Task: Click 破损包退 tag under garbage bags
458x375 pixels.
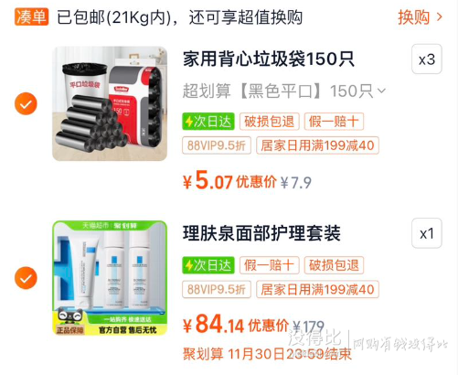Action: [x=270, y=122]
